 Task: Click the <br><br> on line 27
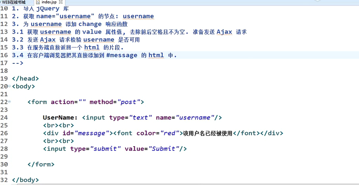coord(58,141)
